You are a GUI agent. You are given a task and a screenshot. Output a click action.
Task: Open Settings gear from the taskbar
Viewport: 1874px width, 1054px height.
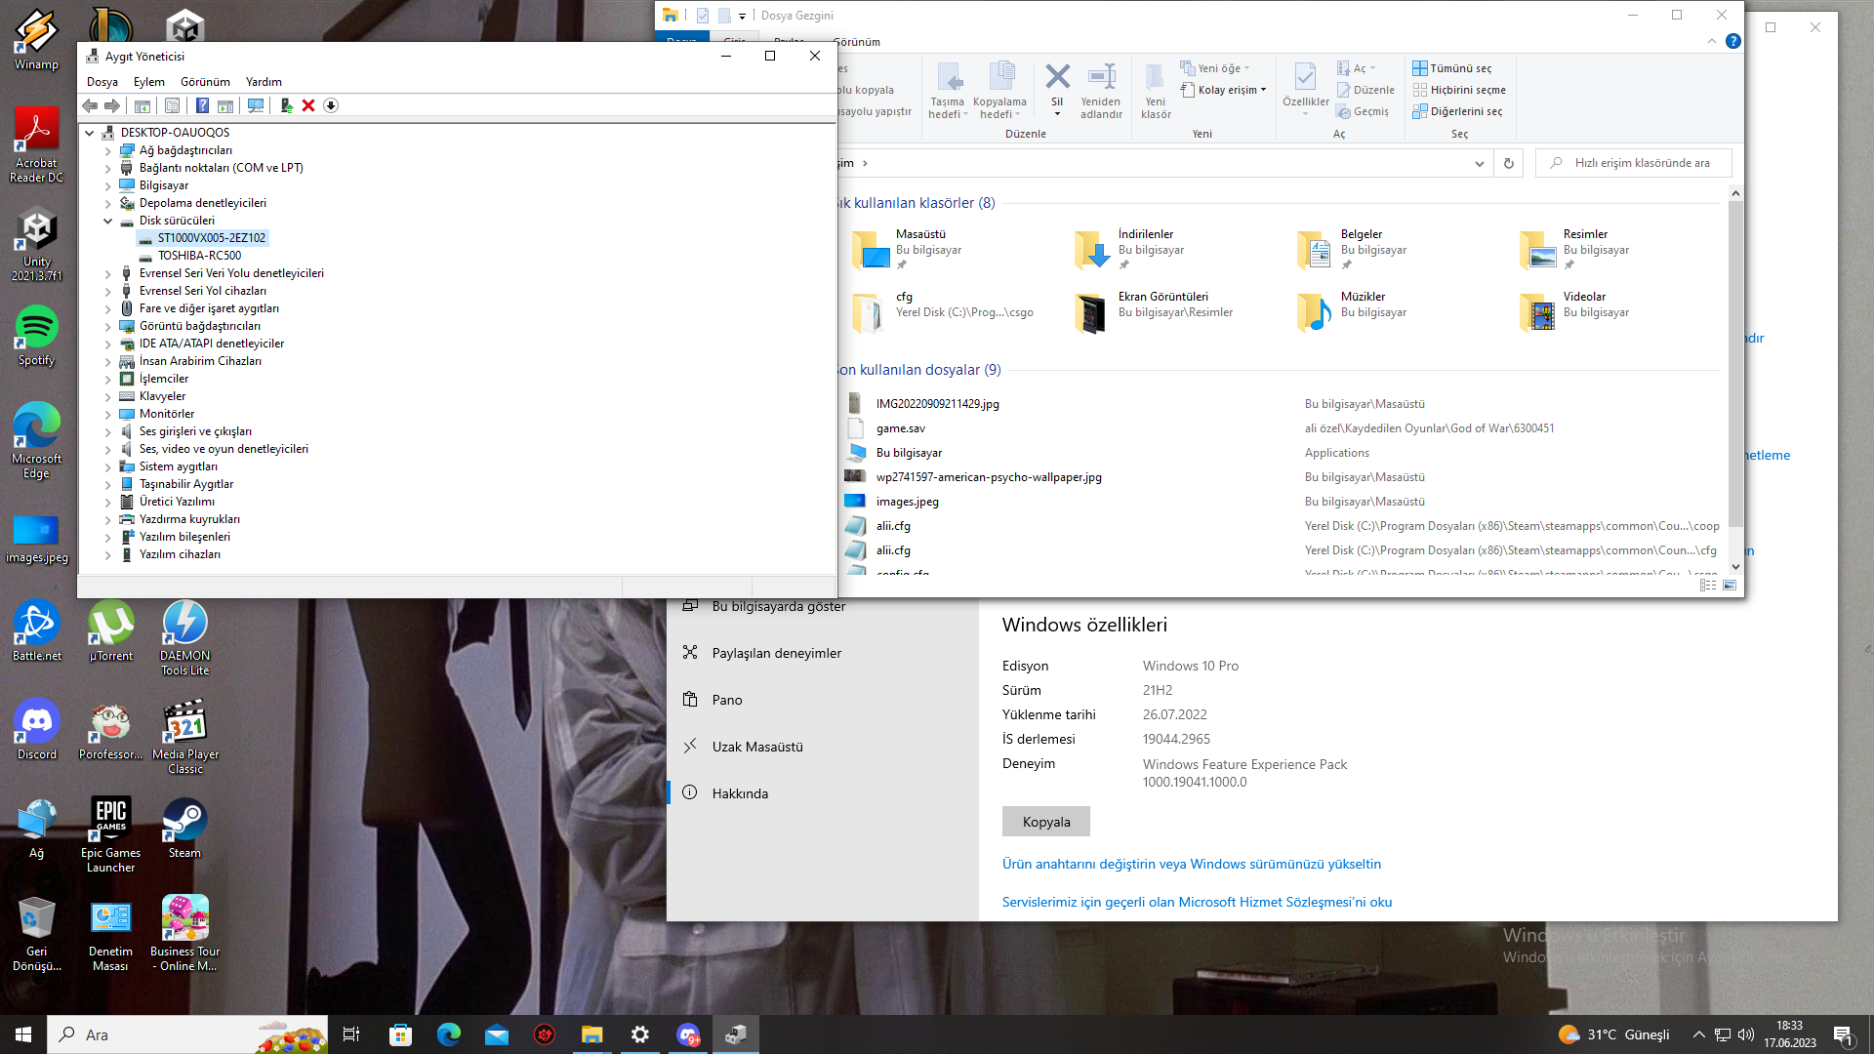[x=640, y=1034]
